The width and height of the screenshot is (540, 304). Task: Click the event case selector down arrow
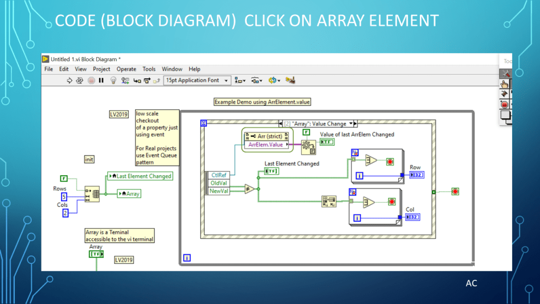(x=350, y=123)
